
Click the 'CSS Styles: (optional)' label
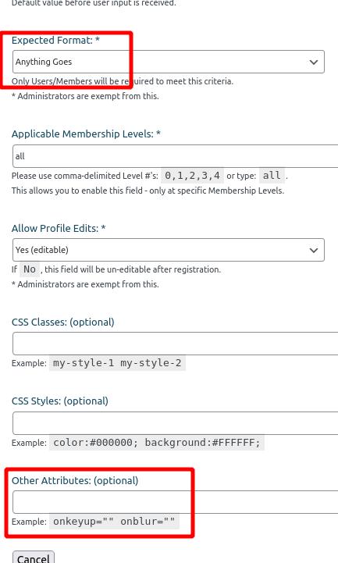tap(60, 401)
